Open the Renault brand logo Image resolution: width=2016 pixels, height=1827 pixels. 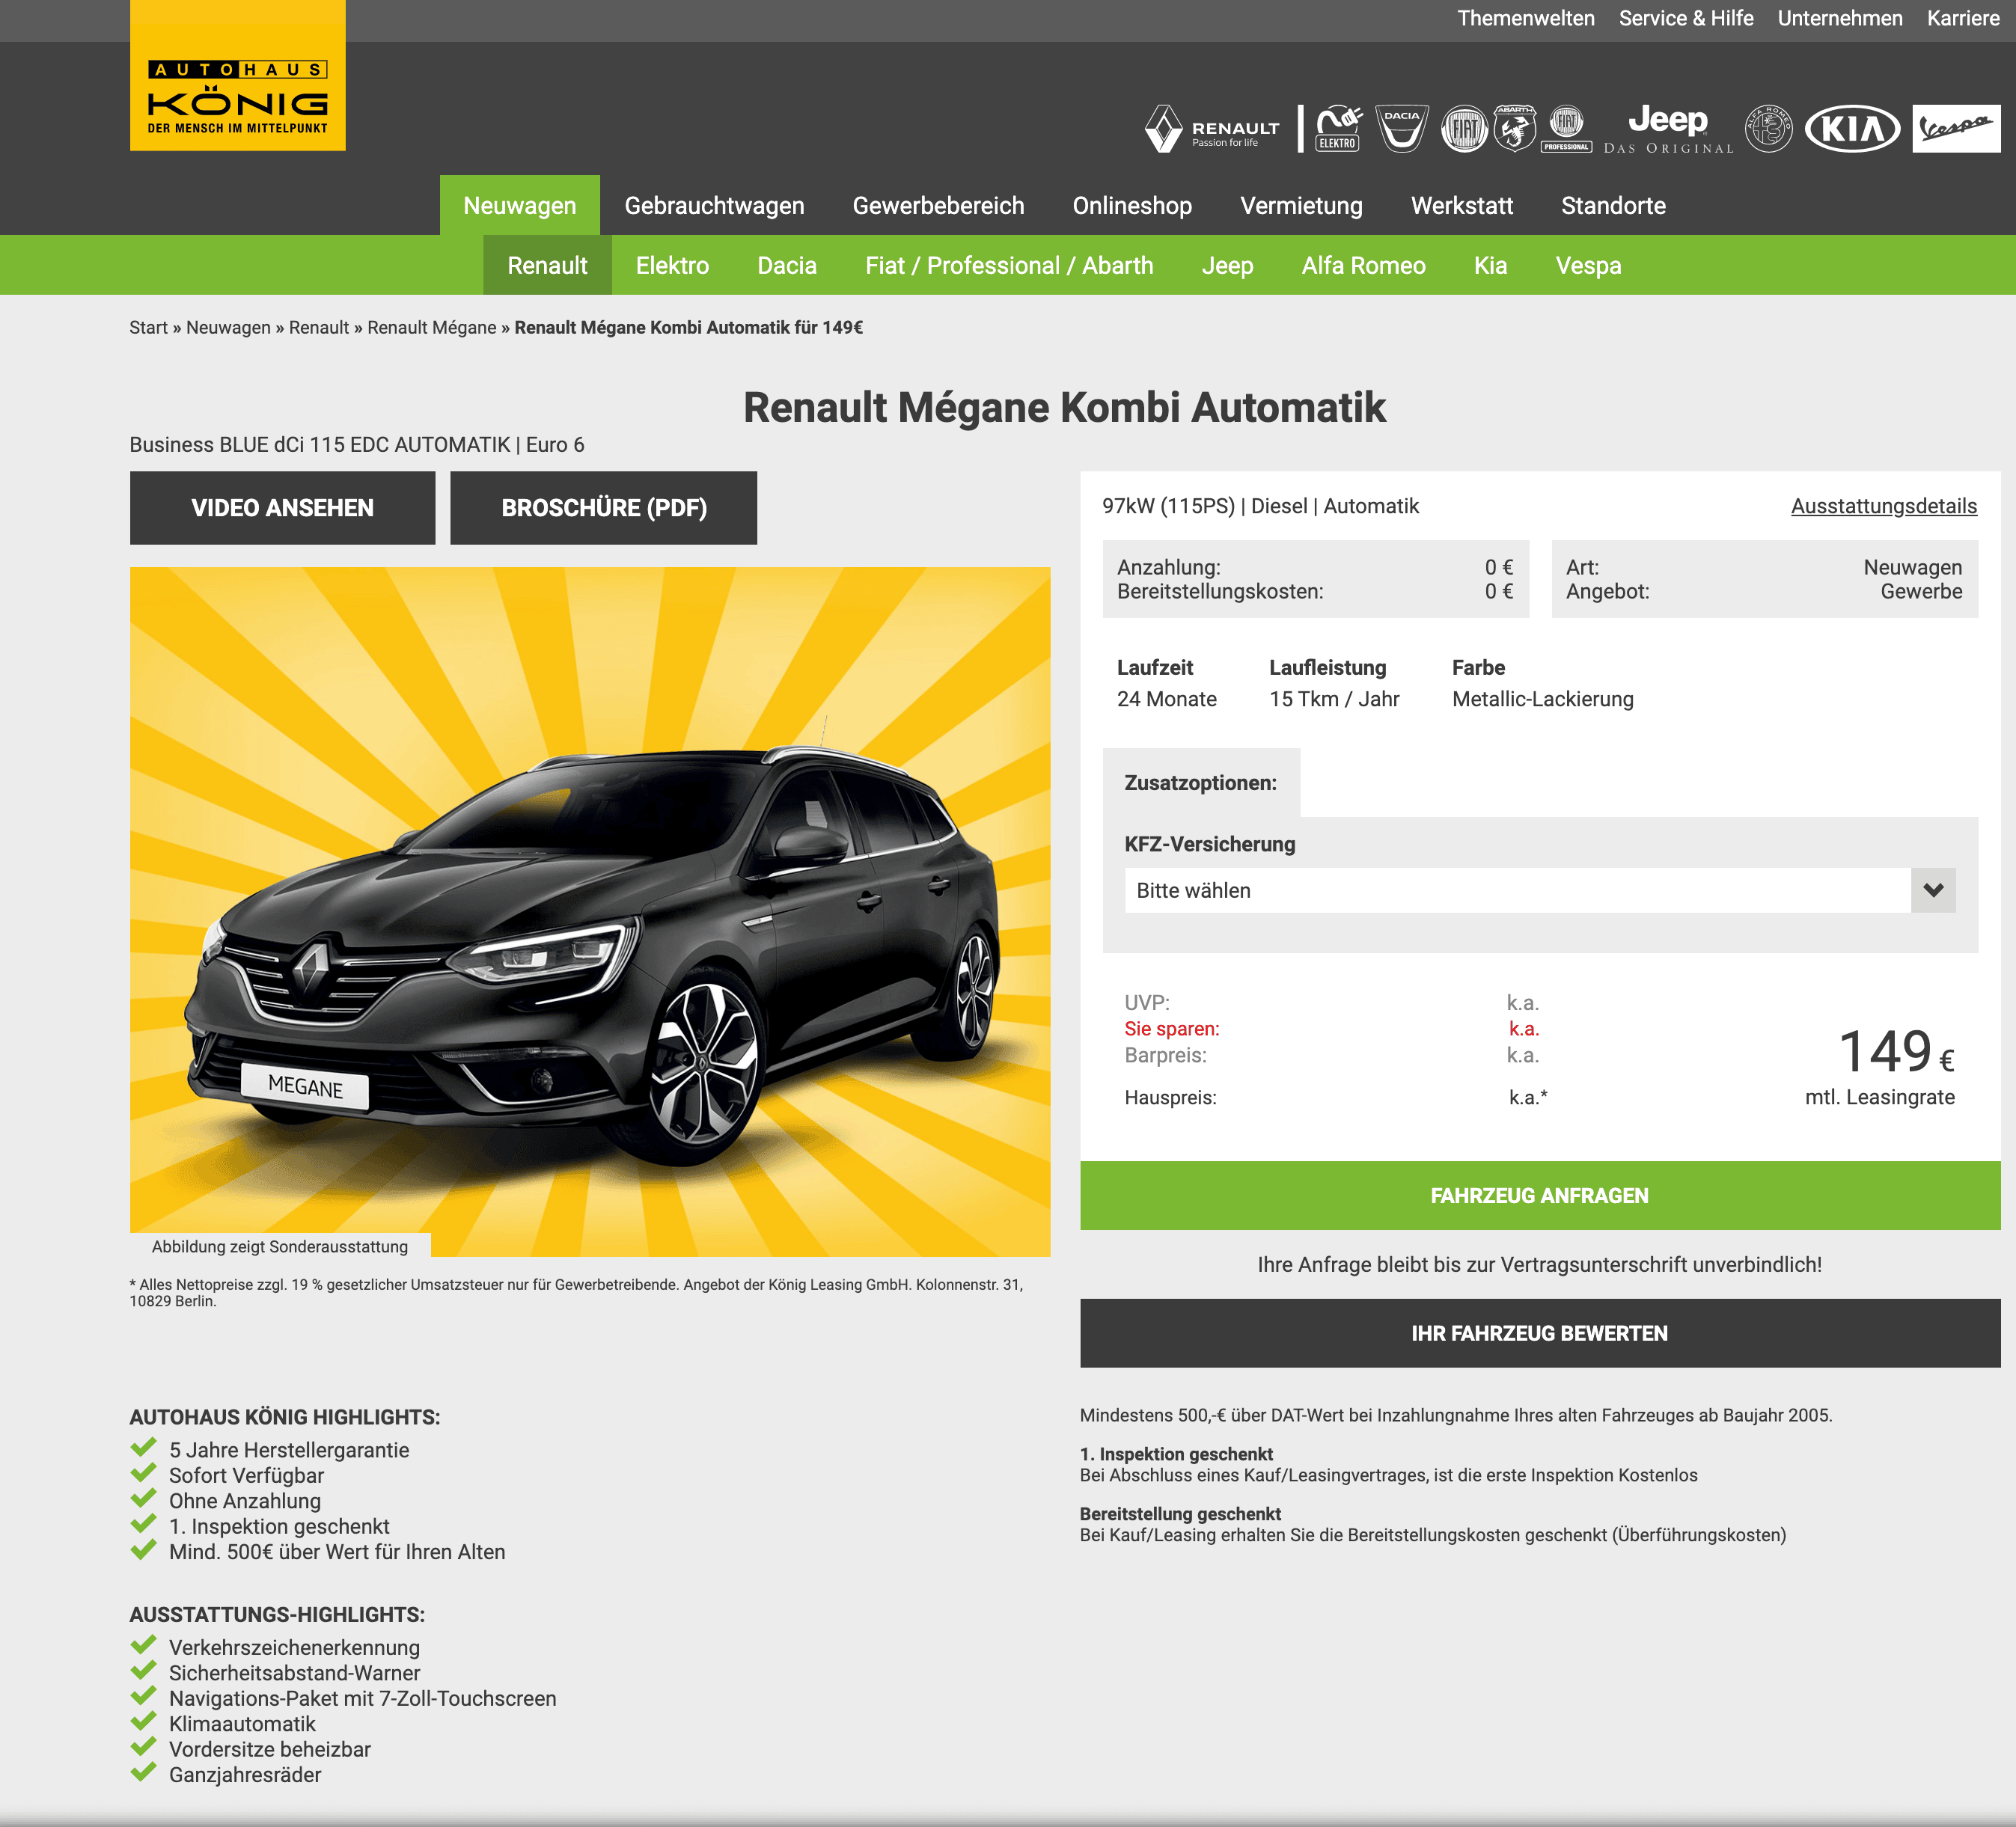click(x=1212, y=129)
